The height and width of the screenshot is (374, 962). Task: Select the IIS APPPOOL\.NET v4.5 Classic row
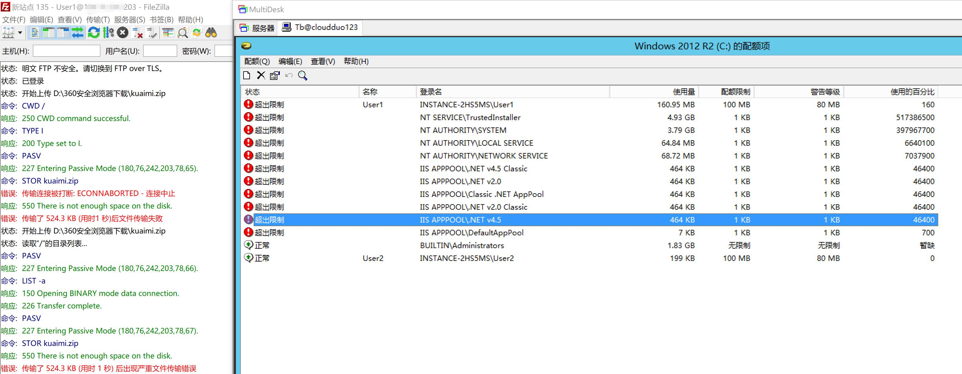point(590,169)
